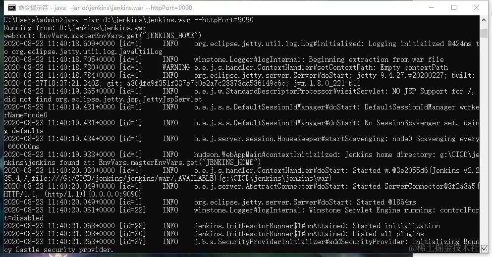Click the text 'jvm 1.8.0_221-b11'
The image size is (492, 257).
tap(327, 83)
